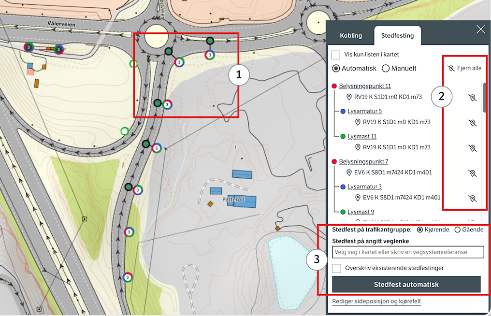Select the Automatisk radio option
The width and height of the screenshot is (491, 316).
(336, 69)
